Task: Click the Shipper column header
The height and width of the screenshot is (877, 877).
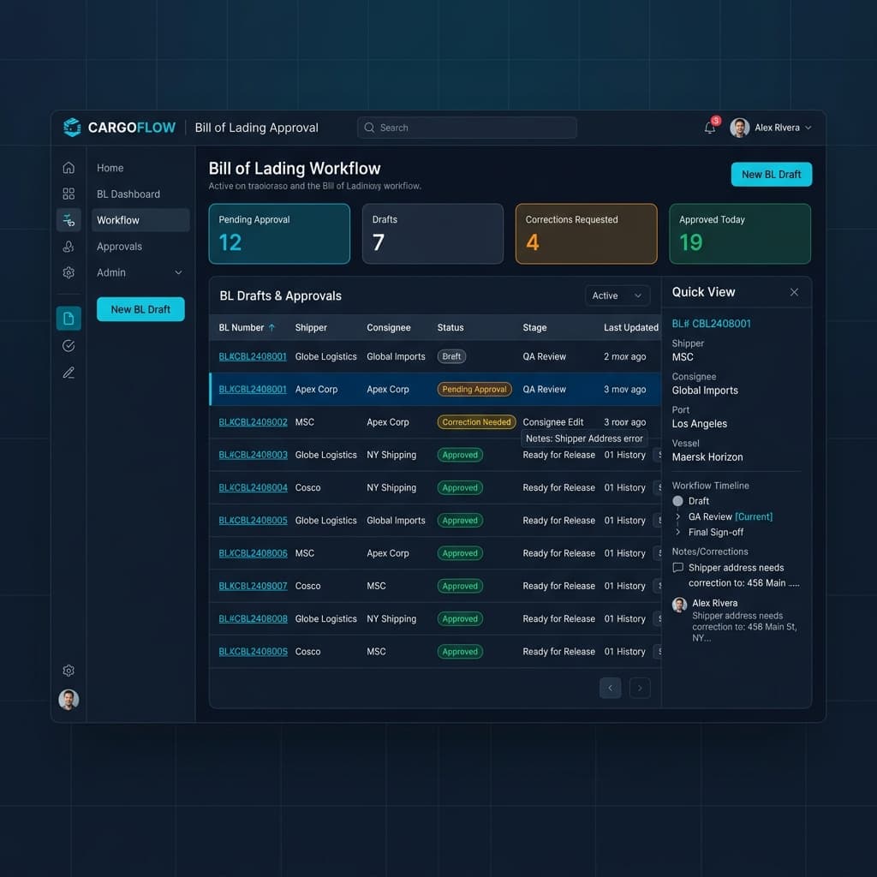Action: click(x=311, y=328)
